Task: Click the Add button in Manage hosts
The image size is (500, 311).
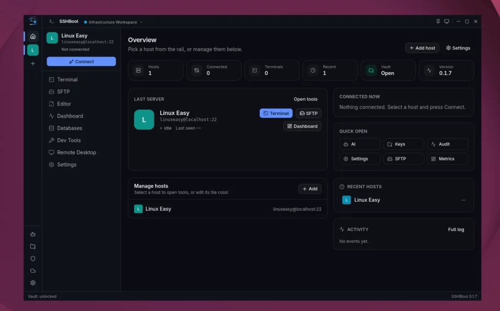Action: (x=310, y=189)
